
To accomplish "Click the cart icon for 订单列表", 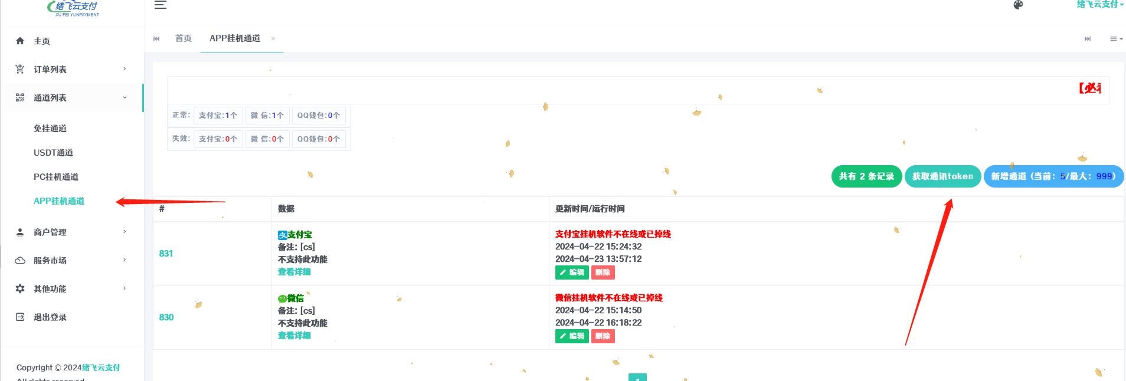I will click(20, 69).
